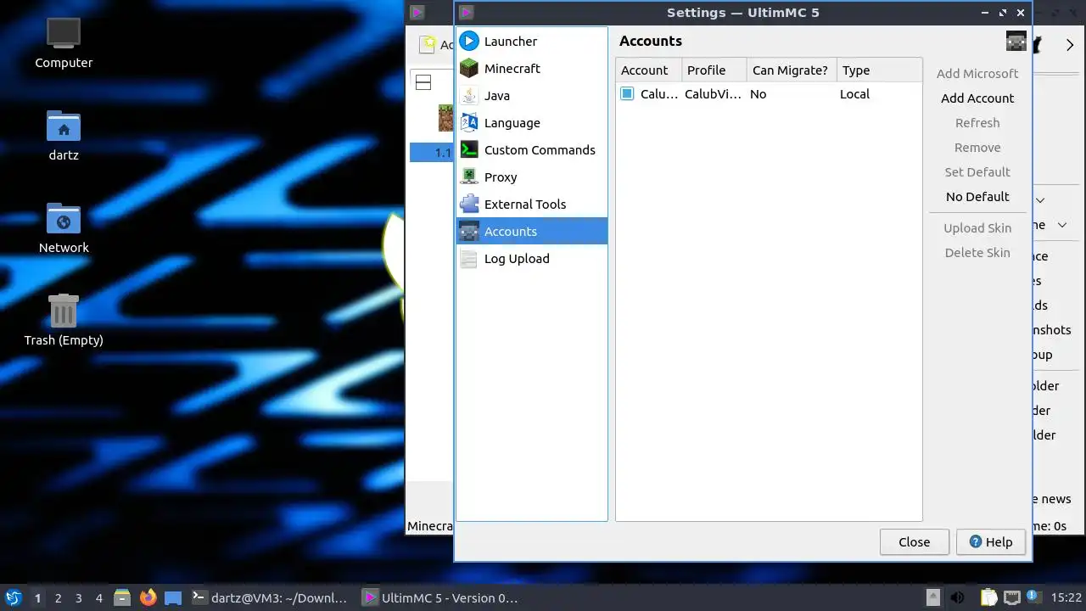Sort by the Account column header
Viewport: 1086px width, 611px height.
click(649, 70)
